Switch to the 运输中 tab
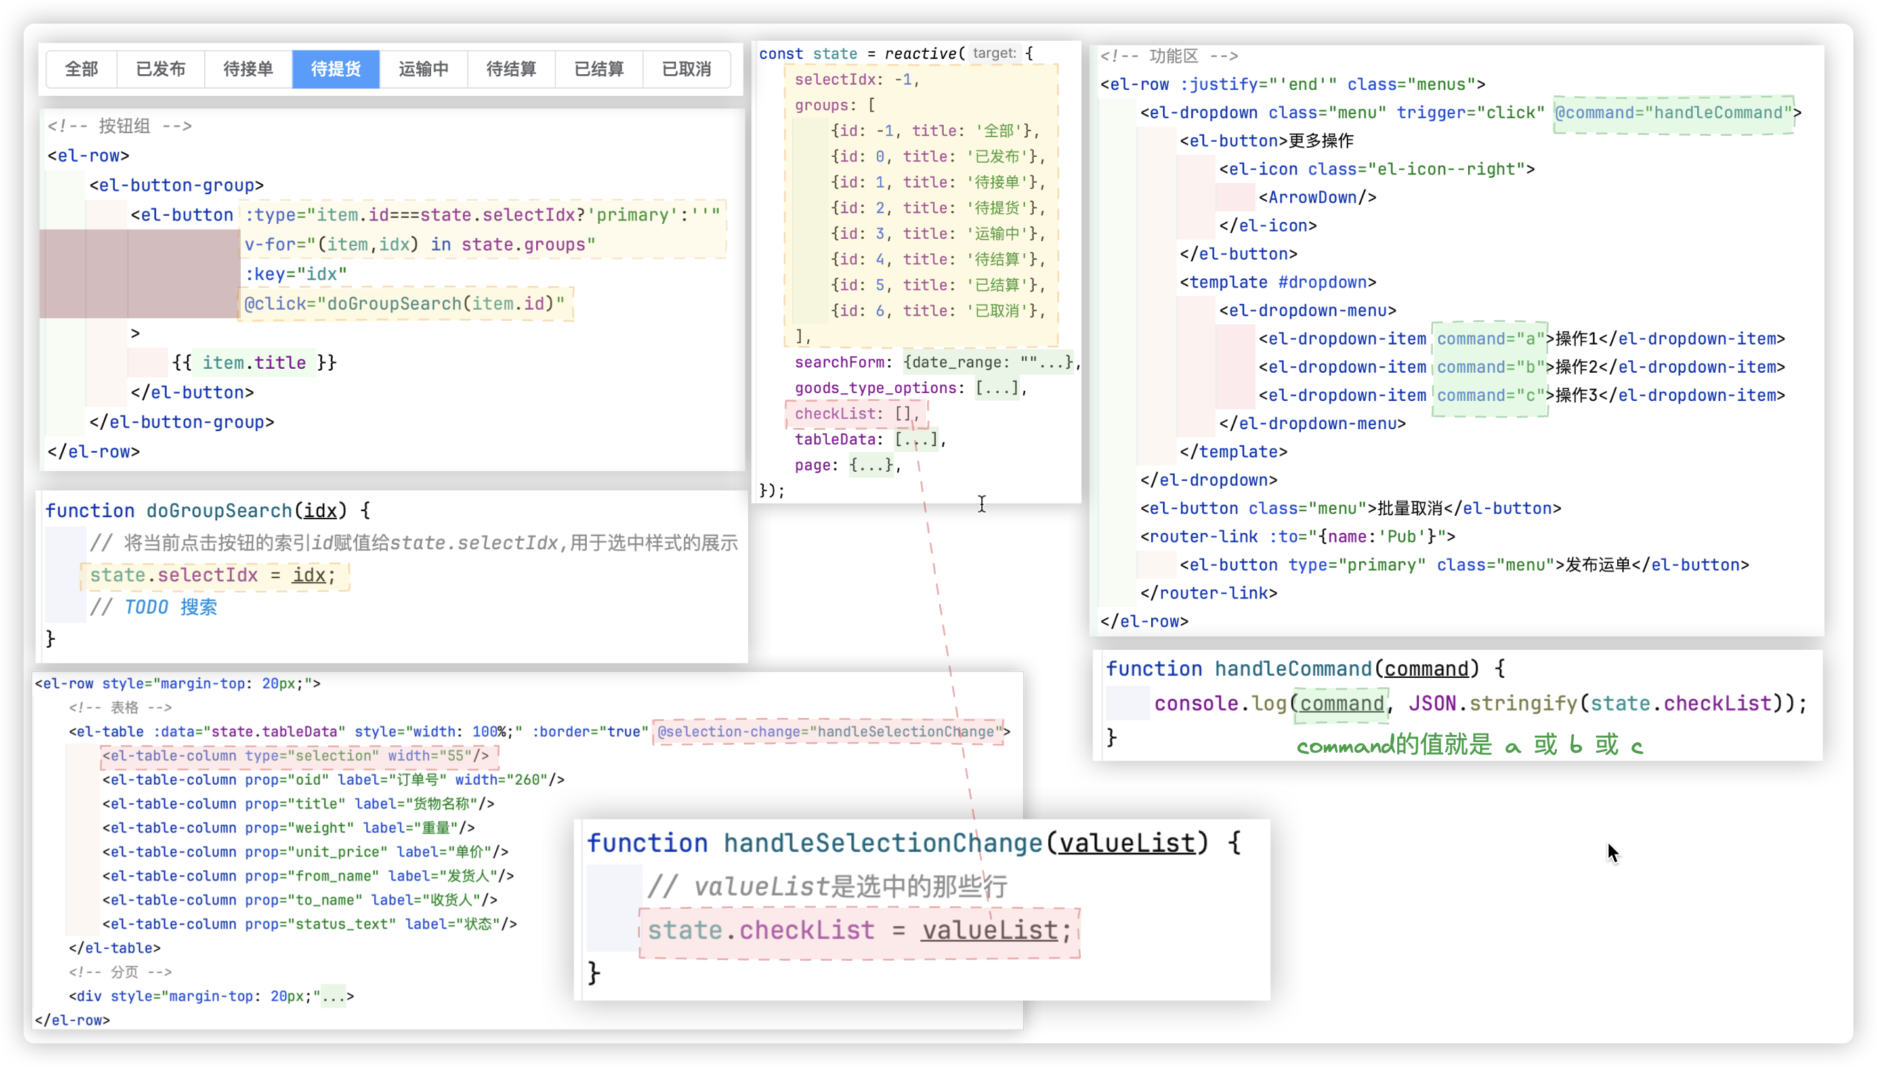This screenshot has height=1067, width=1877. [x=423, y=69]
